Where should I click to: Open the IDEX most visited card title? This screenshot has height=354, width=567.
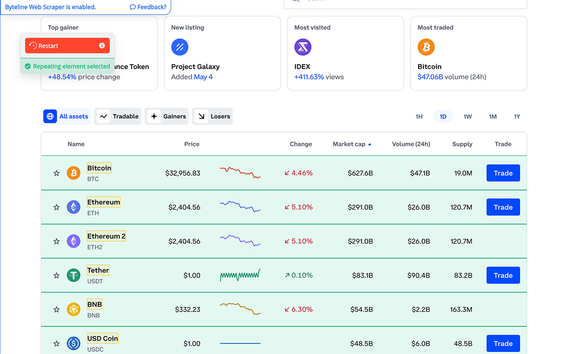click(x=302, y=67)
